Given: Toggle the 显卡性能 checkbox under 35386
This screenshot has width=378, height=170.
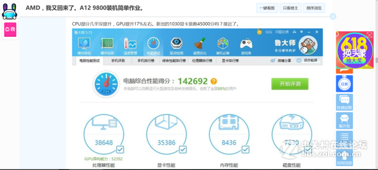Looking at the screenshot, I should coord(183,150).
